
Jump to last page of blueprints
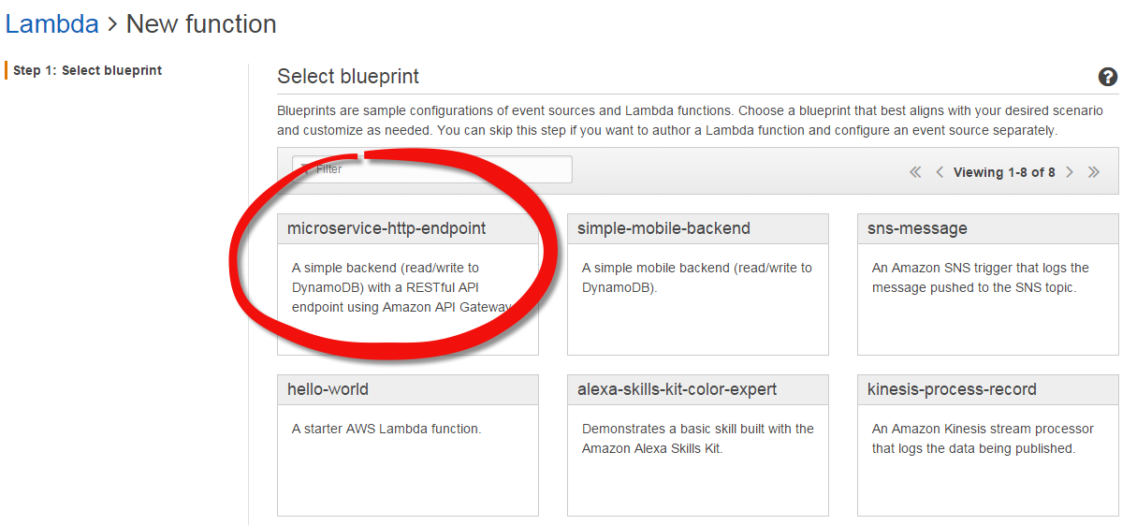pyautogui.click(x=1094, y=172)
